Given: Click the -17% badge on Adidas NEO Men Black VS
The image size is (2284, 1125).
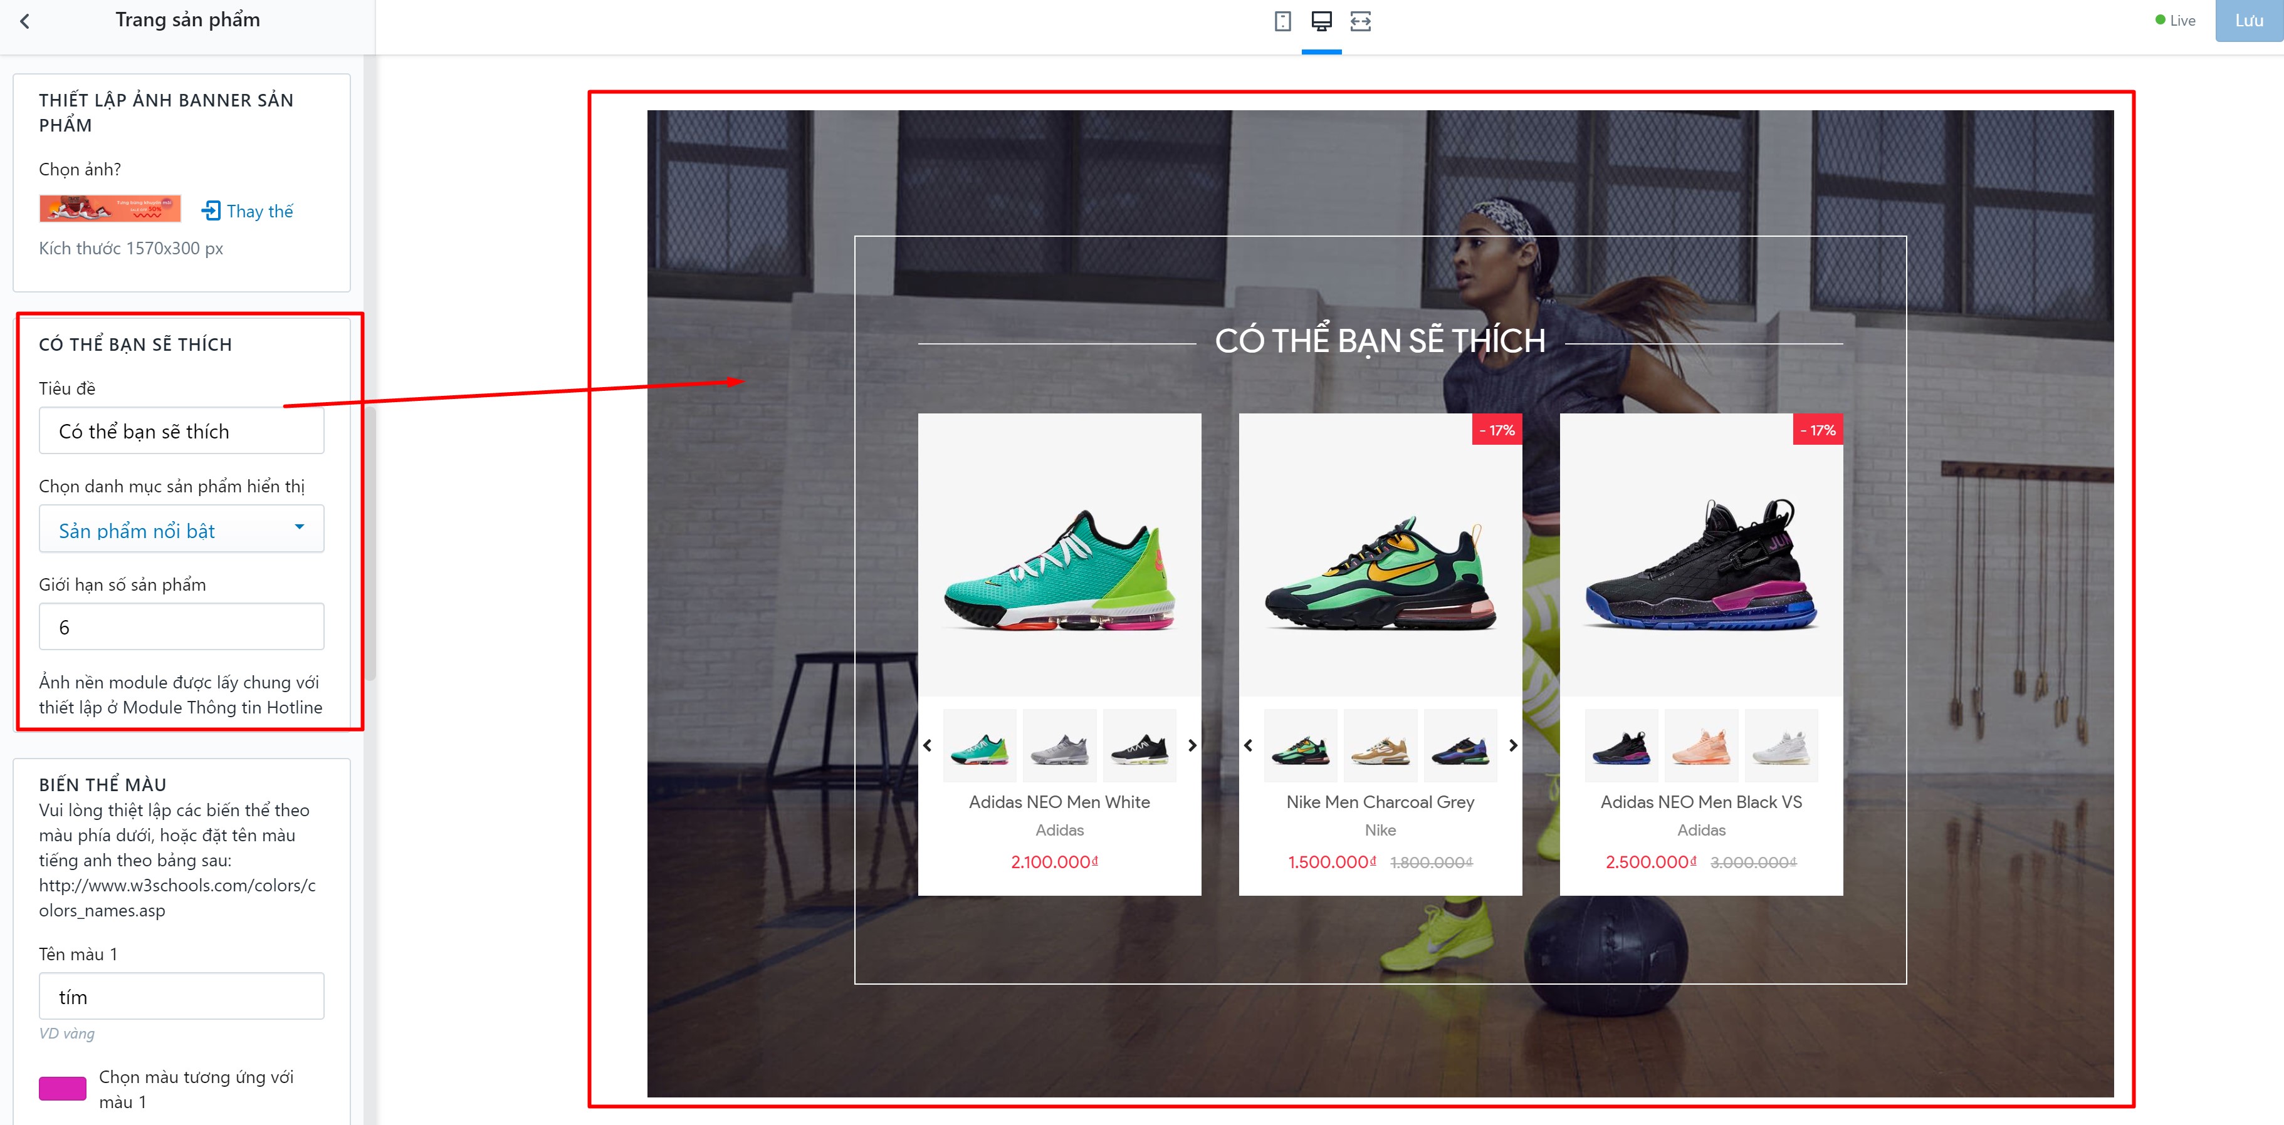Looking at the screenshot, I should pyautogui.click(x=1818, y=430).
